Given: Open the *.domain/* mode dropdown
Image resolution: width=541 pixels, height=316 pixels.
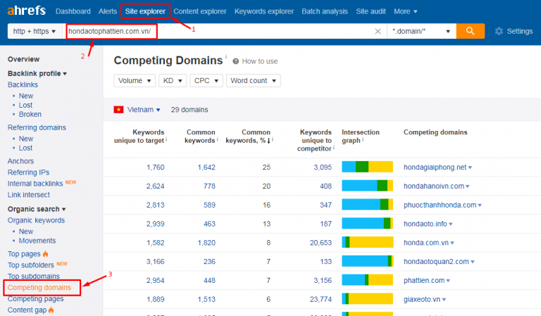Looking at the screenshot, I should tap(422, 31).
